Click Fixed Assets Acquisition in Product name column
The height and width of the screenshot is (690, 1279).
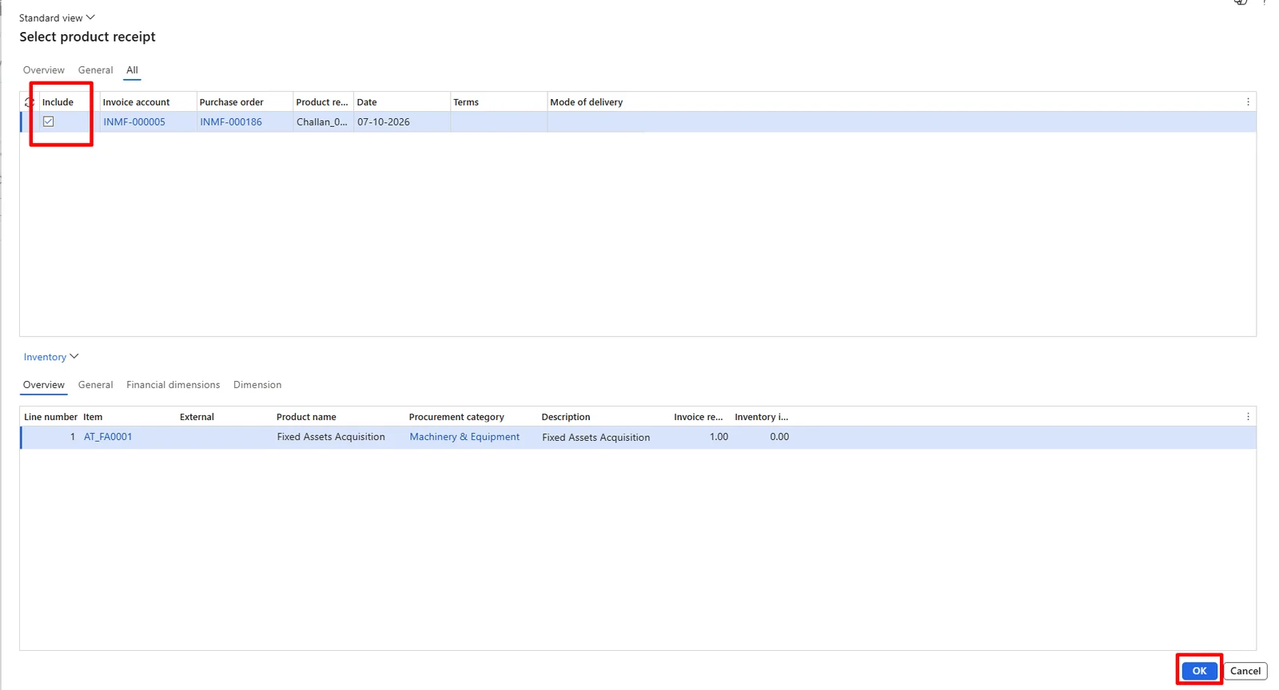(331, 437)
